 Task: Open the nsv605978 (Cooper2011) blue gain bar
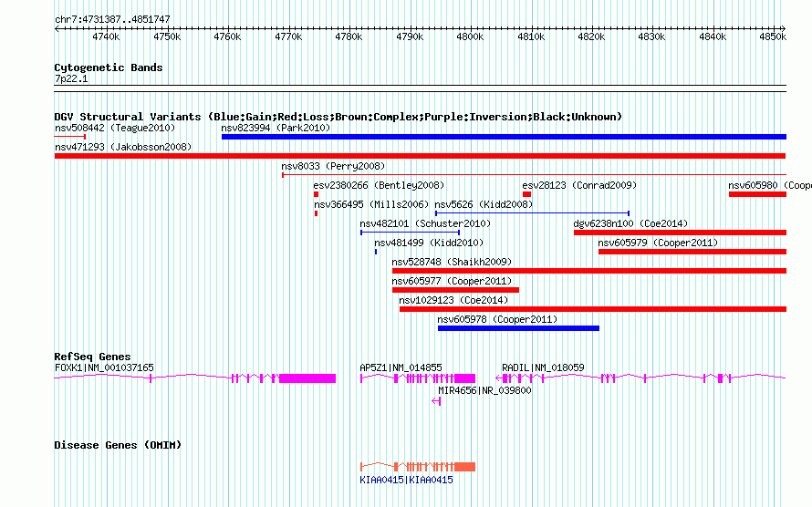[518, 328]
